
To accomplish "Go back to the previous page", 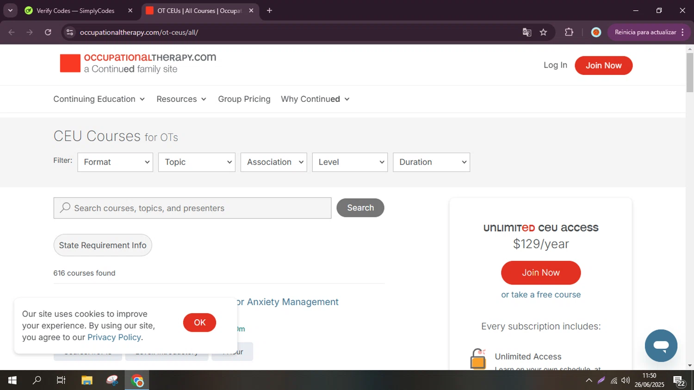I will [x=12, y=32].
